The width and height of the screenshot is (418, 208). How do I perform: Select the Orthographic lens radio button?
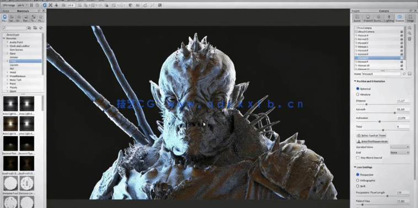click(x=358, y=180)
